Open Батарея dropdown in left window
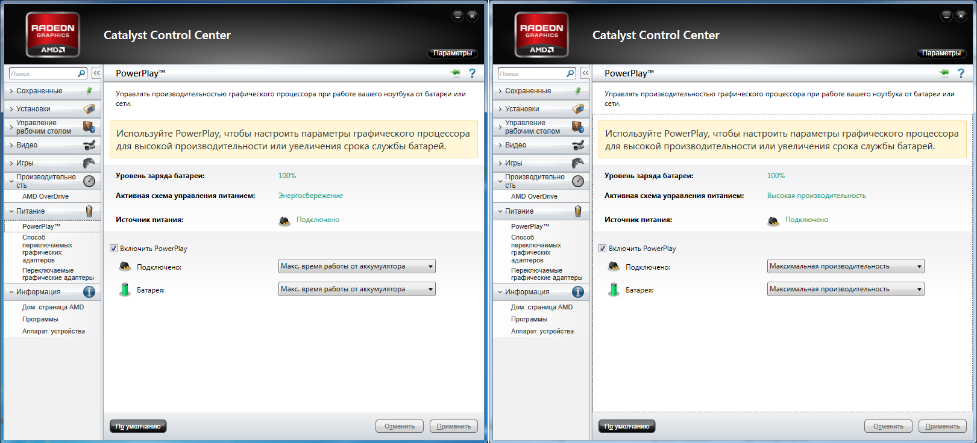 tap(357, 289)
